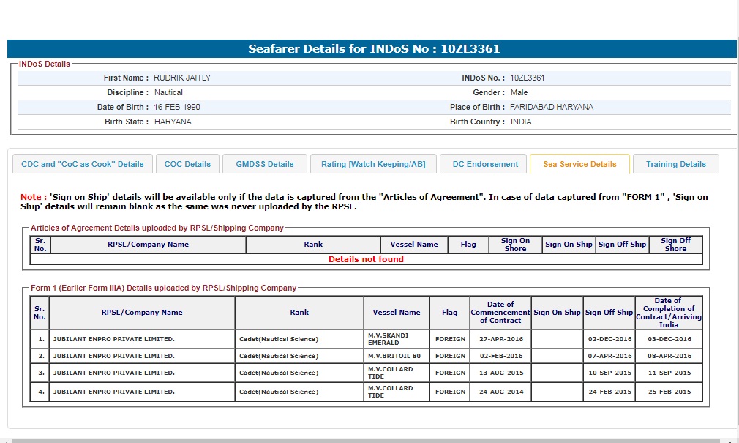Click the Seafarer Details title banner
The width and height of the screenshot is (739, 443).
pos(372,49)
